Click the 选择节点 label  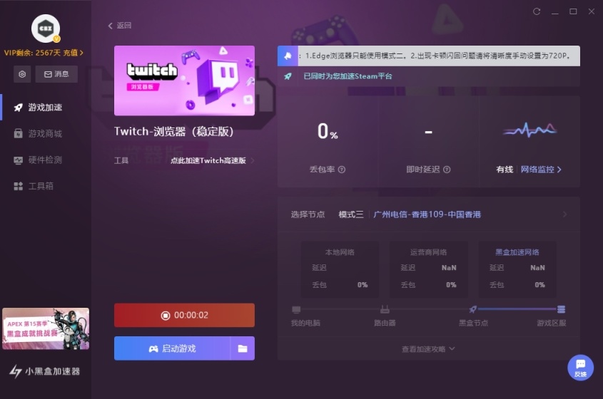click(x=308, y=214)
